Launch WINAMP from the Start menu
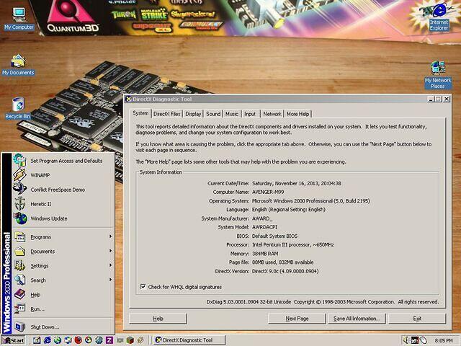 [40, 175]
